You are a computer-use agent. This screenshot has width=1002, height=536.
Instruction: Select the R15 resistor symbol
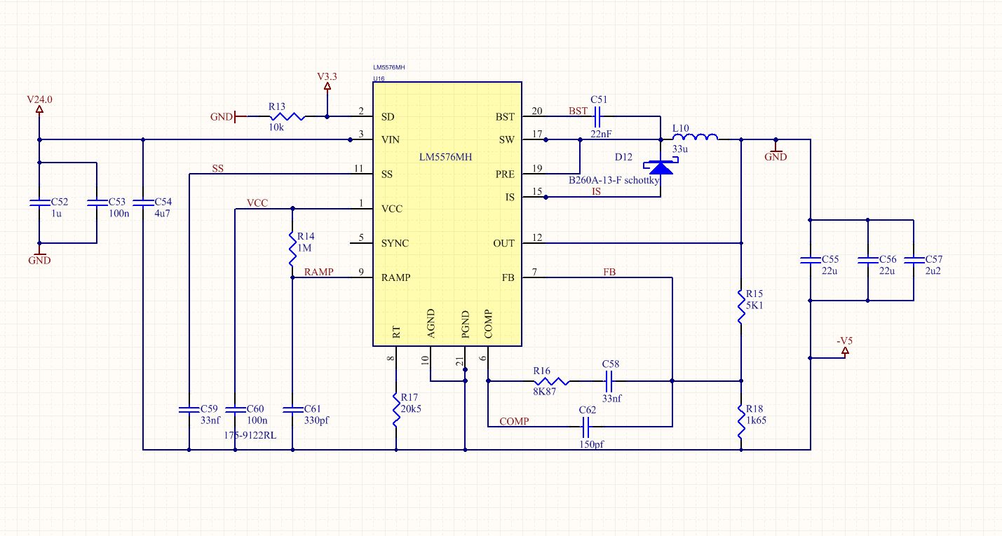741,305
